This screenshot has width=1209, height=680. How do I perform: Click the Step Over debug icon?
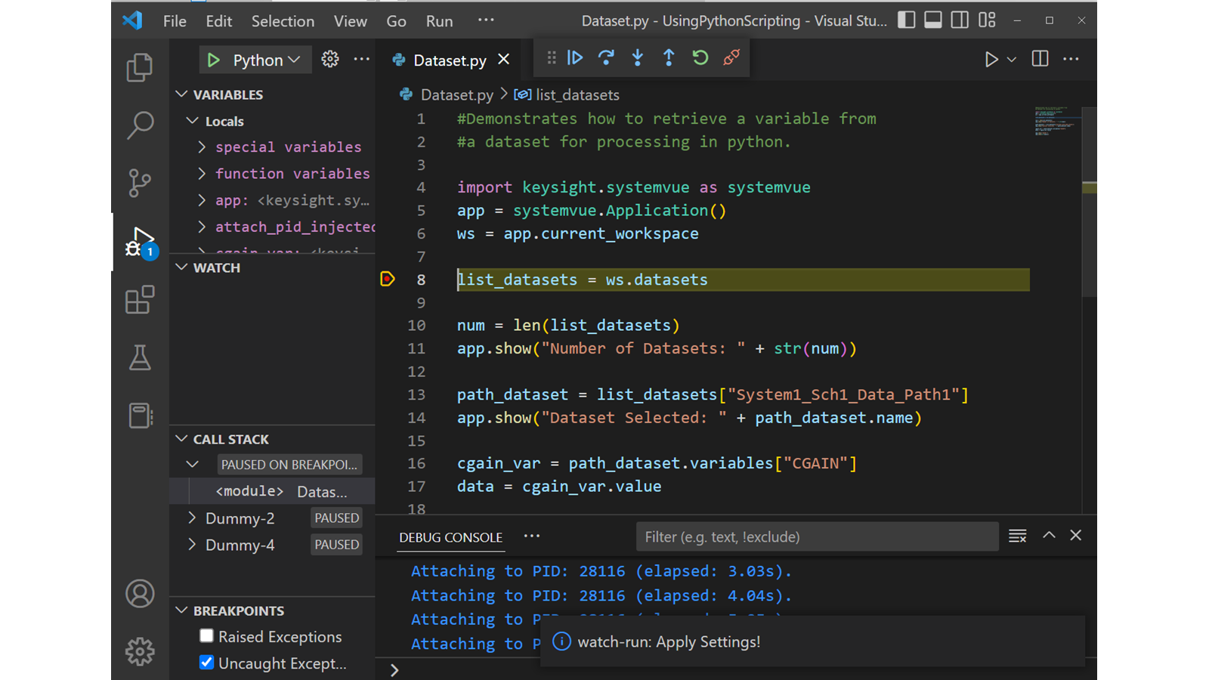[606, 58]
